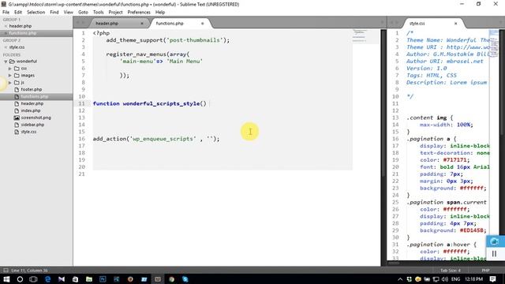Click the function wonderful_scripts_style line

150,103
